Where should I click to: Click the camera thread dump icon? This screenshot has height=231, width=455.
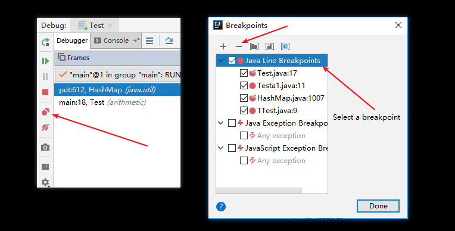click(45, 147)
